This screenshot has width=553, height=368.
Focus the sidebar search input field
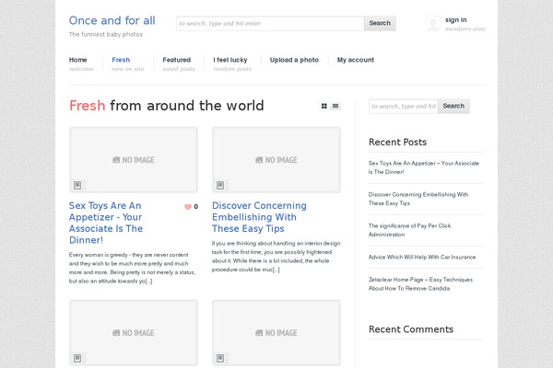(x=404, y=106)
